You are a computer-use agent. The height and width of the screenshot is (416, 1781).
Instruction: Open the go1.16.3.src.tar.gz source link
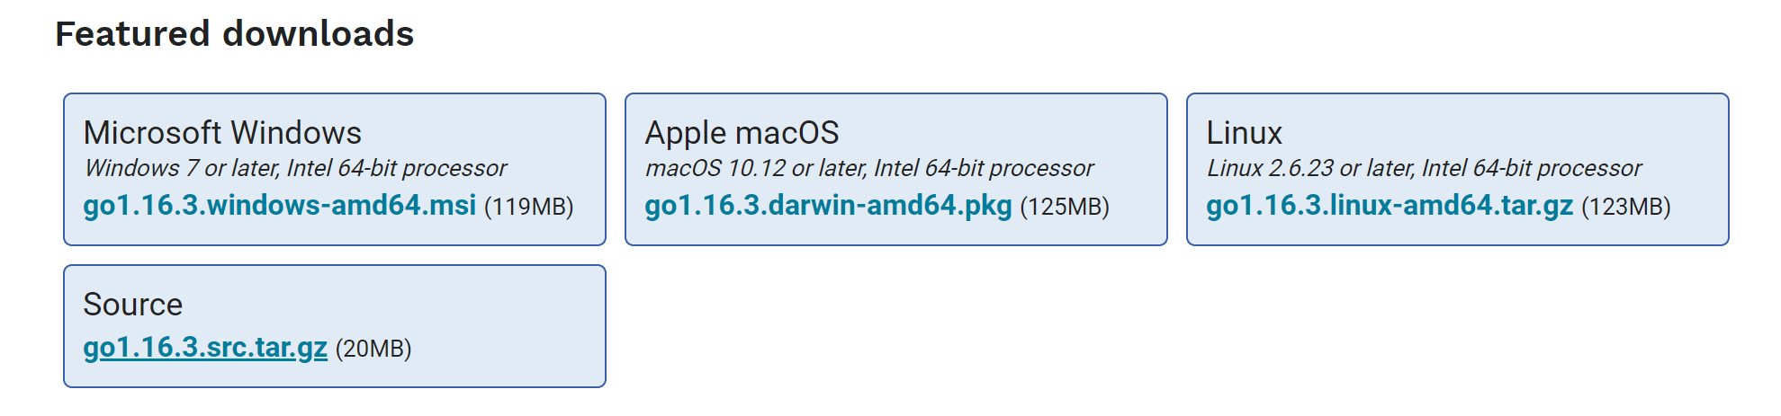point(205,348)
